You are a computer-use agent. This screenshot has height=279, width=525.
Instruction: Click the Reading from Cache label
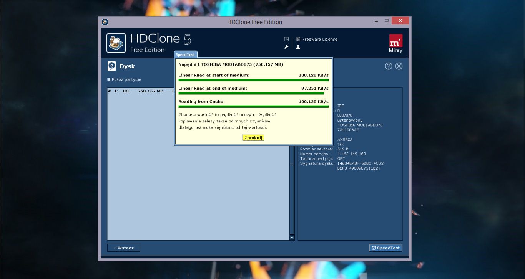click(202, 101)
